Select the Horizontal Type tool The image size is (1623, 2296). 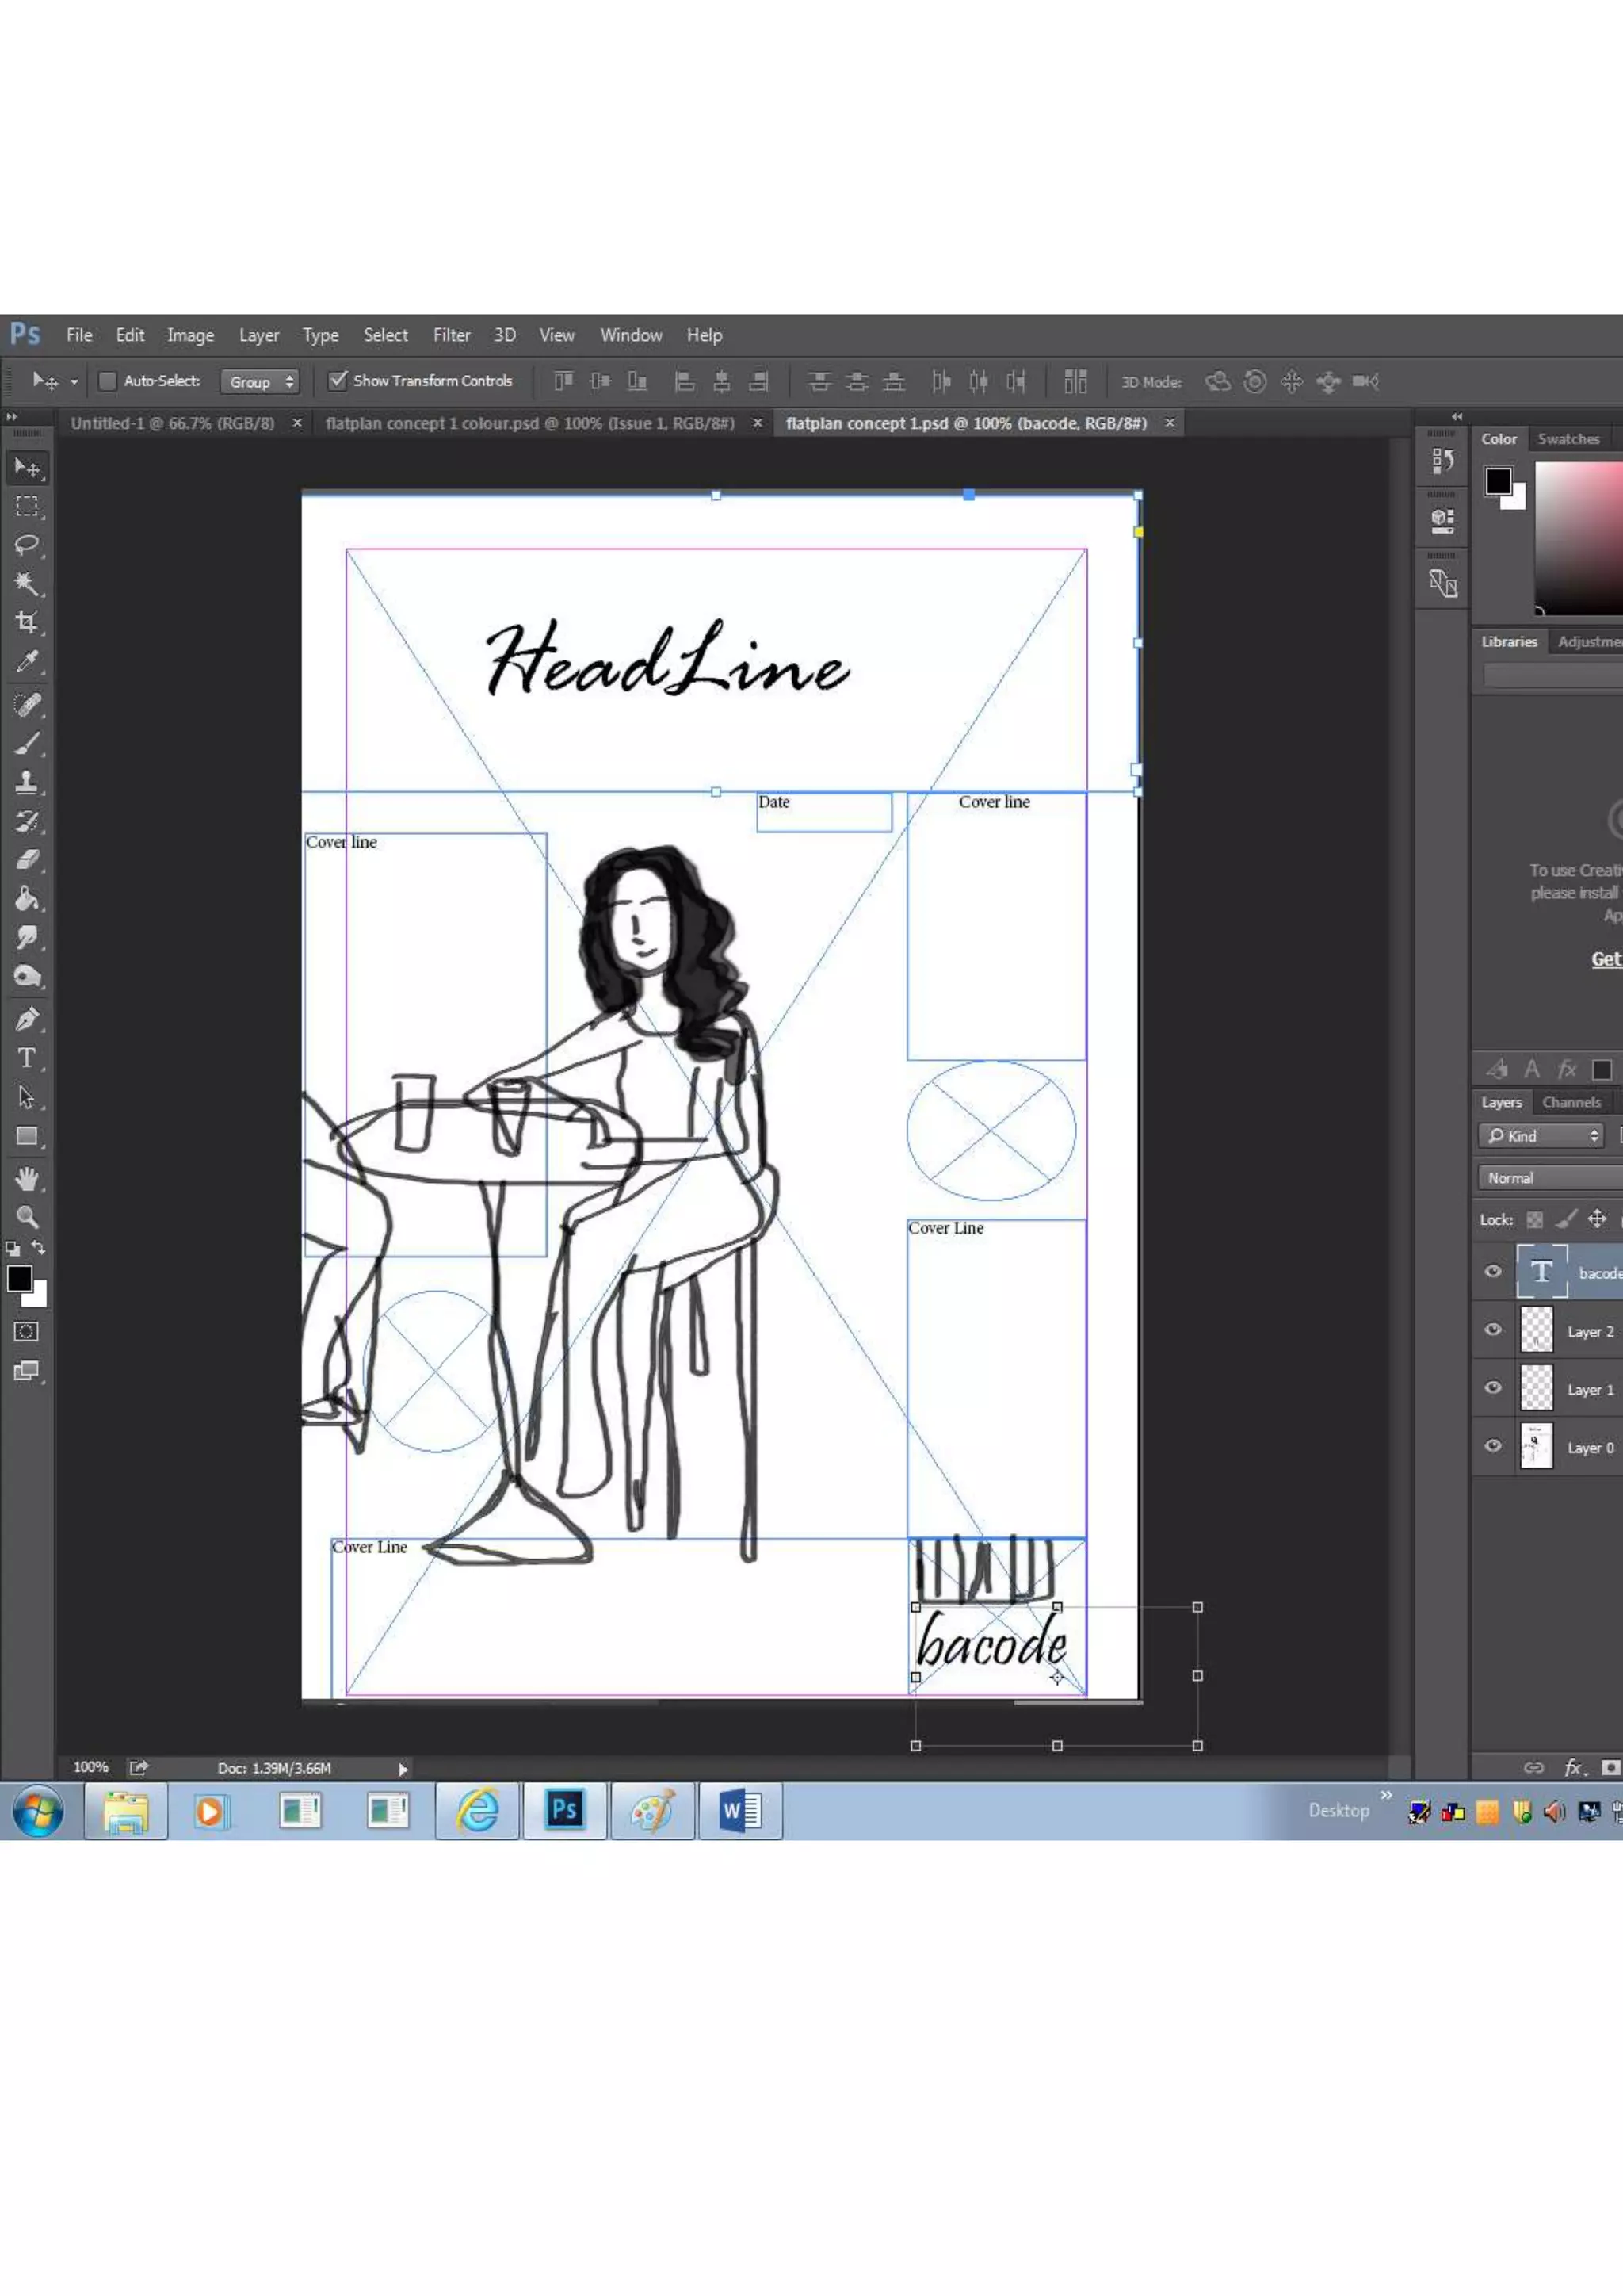[27, 1058]
